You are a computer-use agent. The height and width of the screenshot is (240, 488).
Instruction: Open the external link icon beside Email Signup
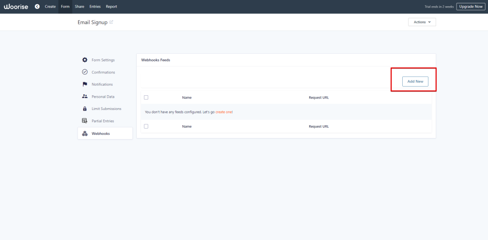tap(112, 22)
